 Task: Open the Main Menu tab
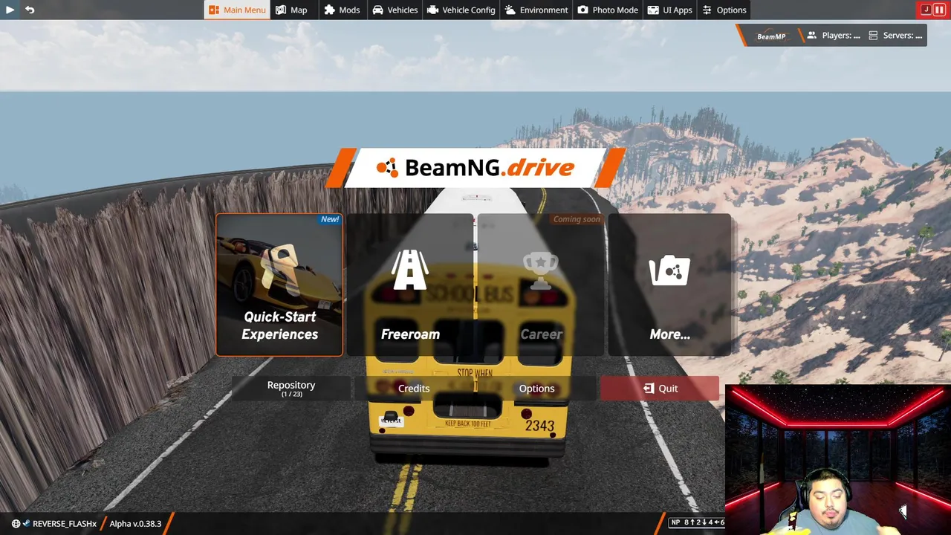tap(237, 10)
